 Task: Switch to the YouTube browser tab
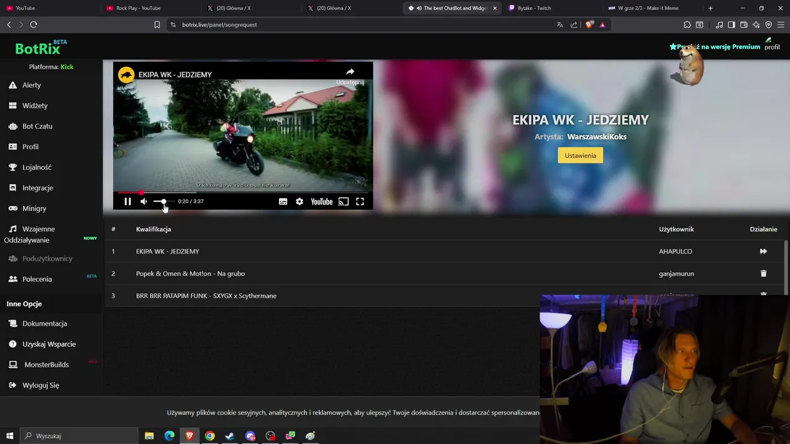click(x=49, y=8)
